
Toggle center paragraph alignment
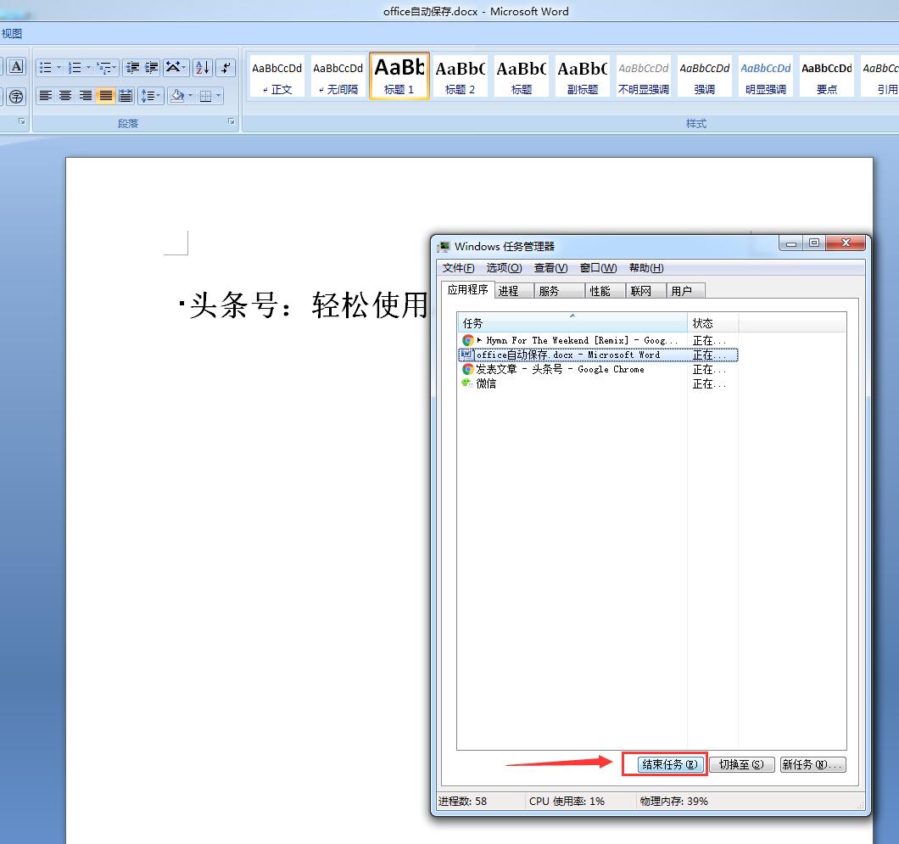tap(64, 96)
